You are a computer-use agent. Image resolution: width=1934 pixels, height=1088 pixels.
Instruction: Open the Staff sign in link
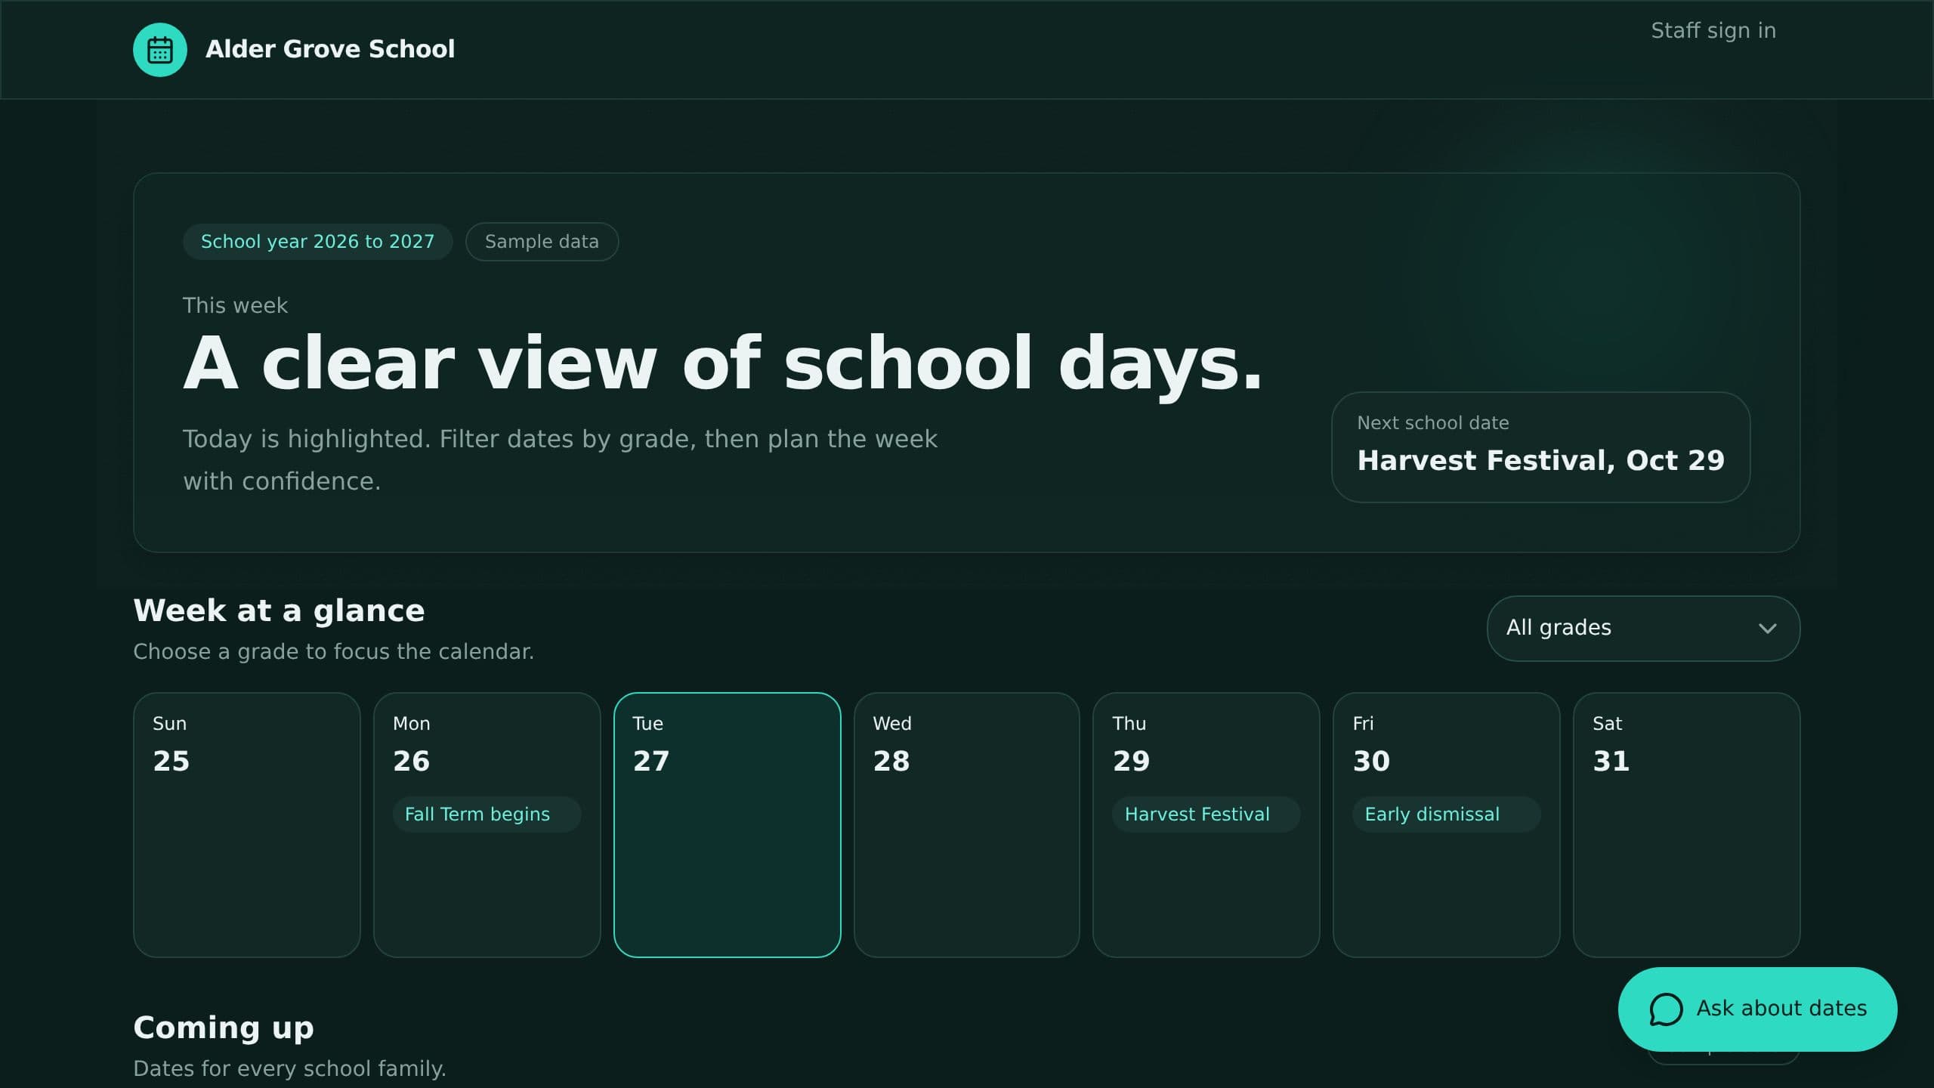coord(1713,30)
